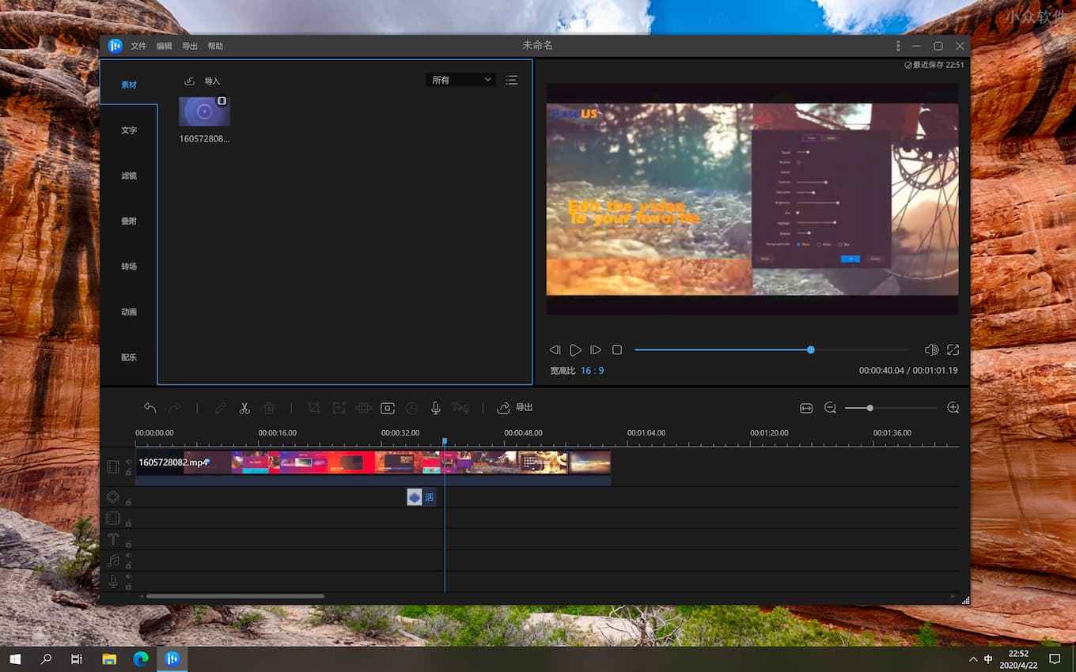1076x672 pixels.
Task: Click the preview playback progress slider
Action: 771,349
